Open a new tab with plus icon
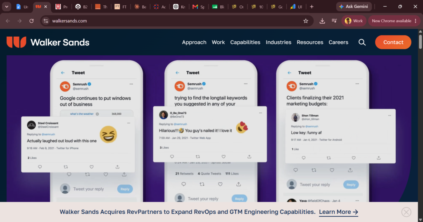423x222 pixels. [x=312, y=7]
